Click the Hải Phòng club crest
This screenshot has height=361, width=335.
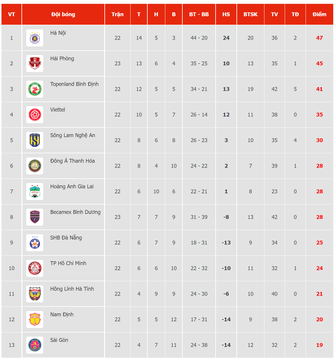(35, 64)
